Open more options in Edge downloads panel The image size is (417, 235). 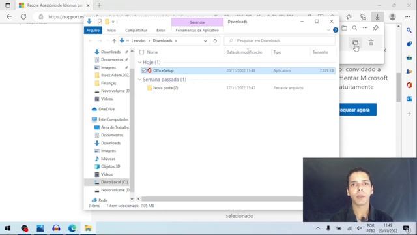pos(365,27)
